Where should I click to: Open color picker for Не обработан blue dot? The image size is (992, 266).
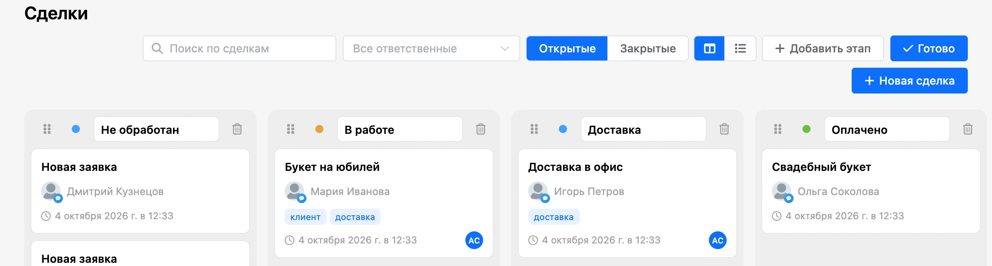[76, 129]
